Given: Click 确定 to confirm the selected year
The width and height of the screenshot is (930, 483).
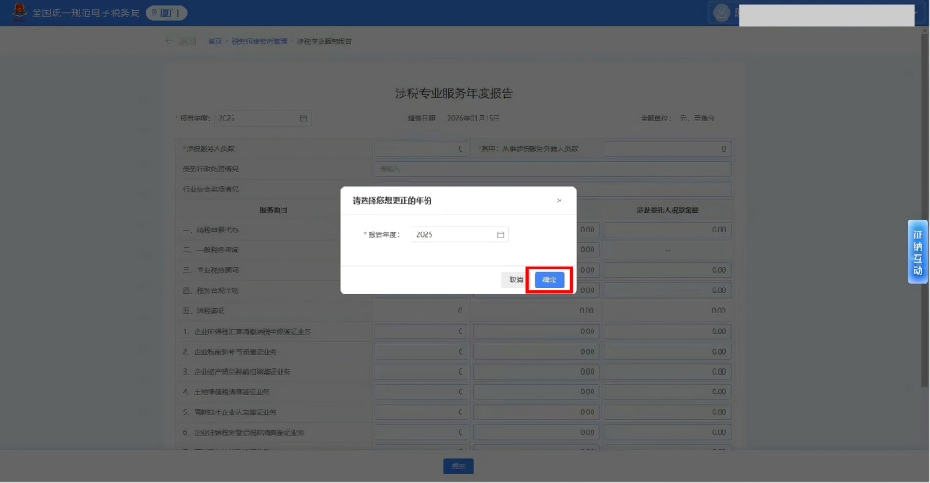Looking at the screenshot, I should point(549,280).
